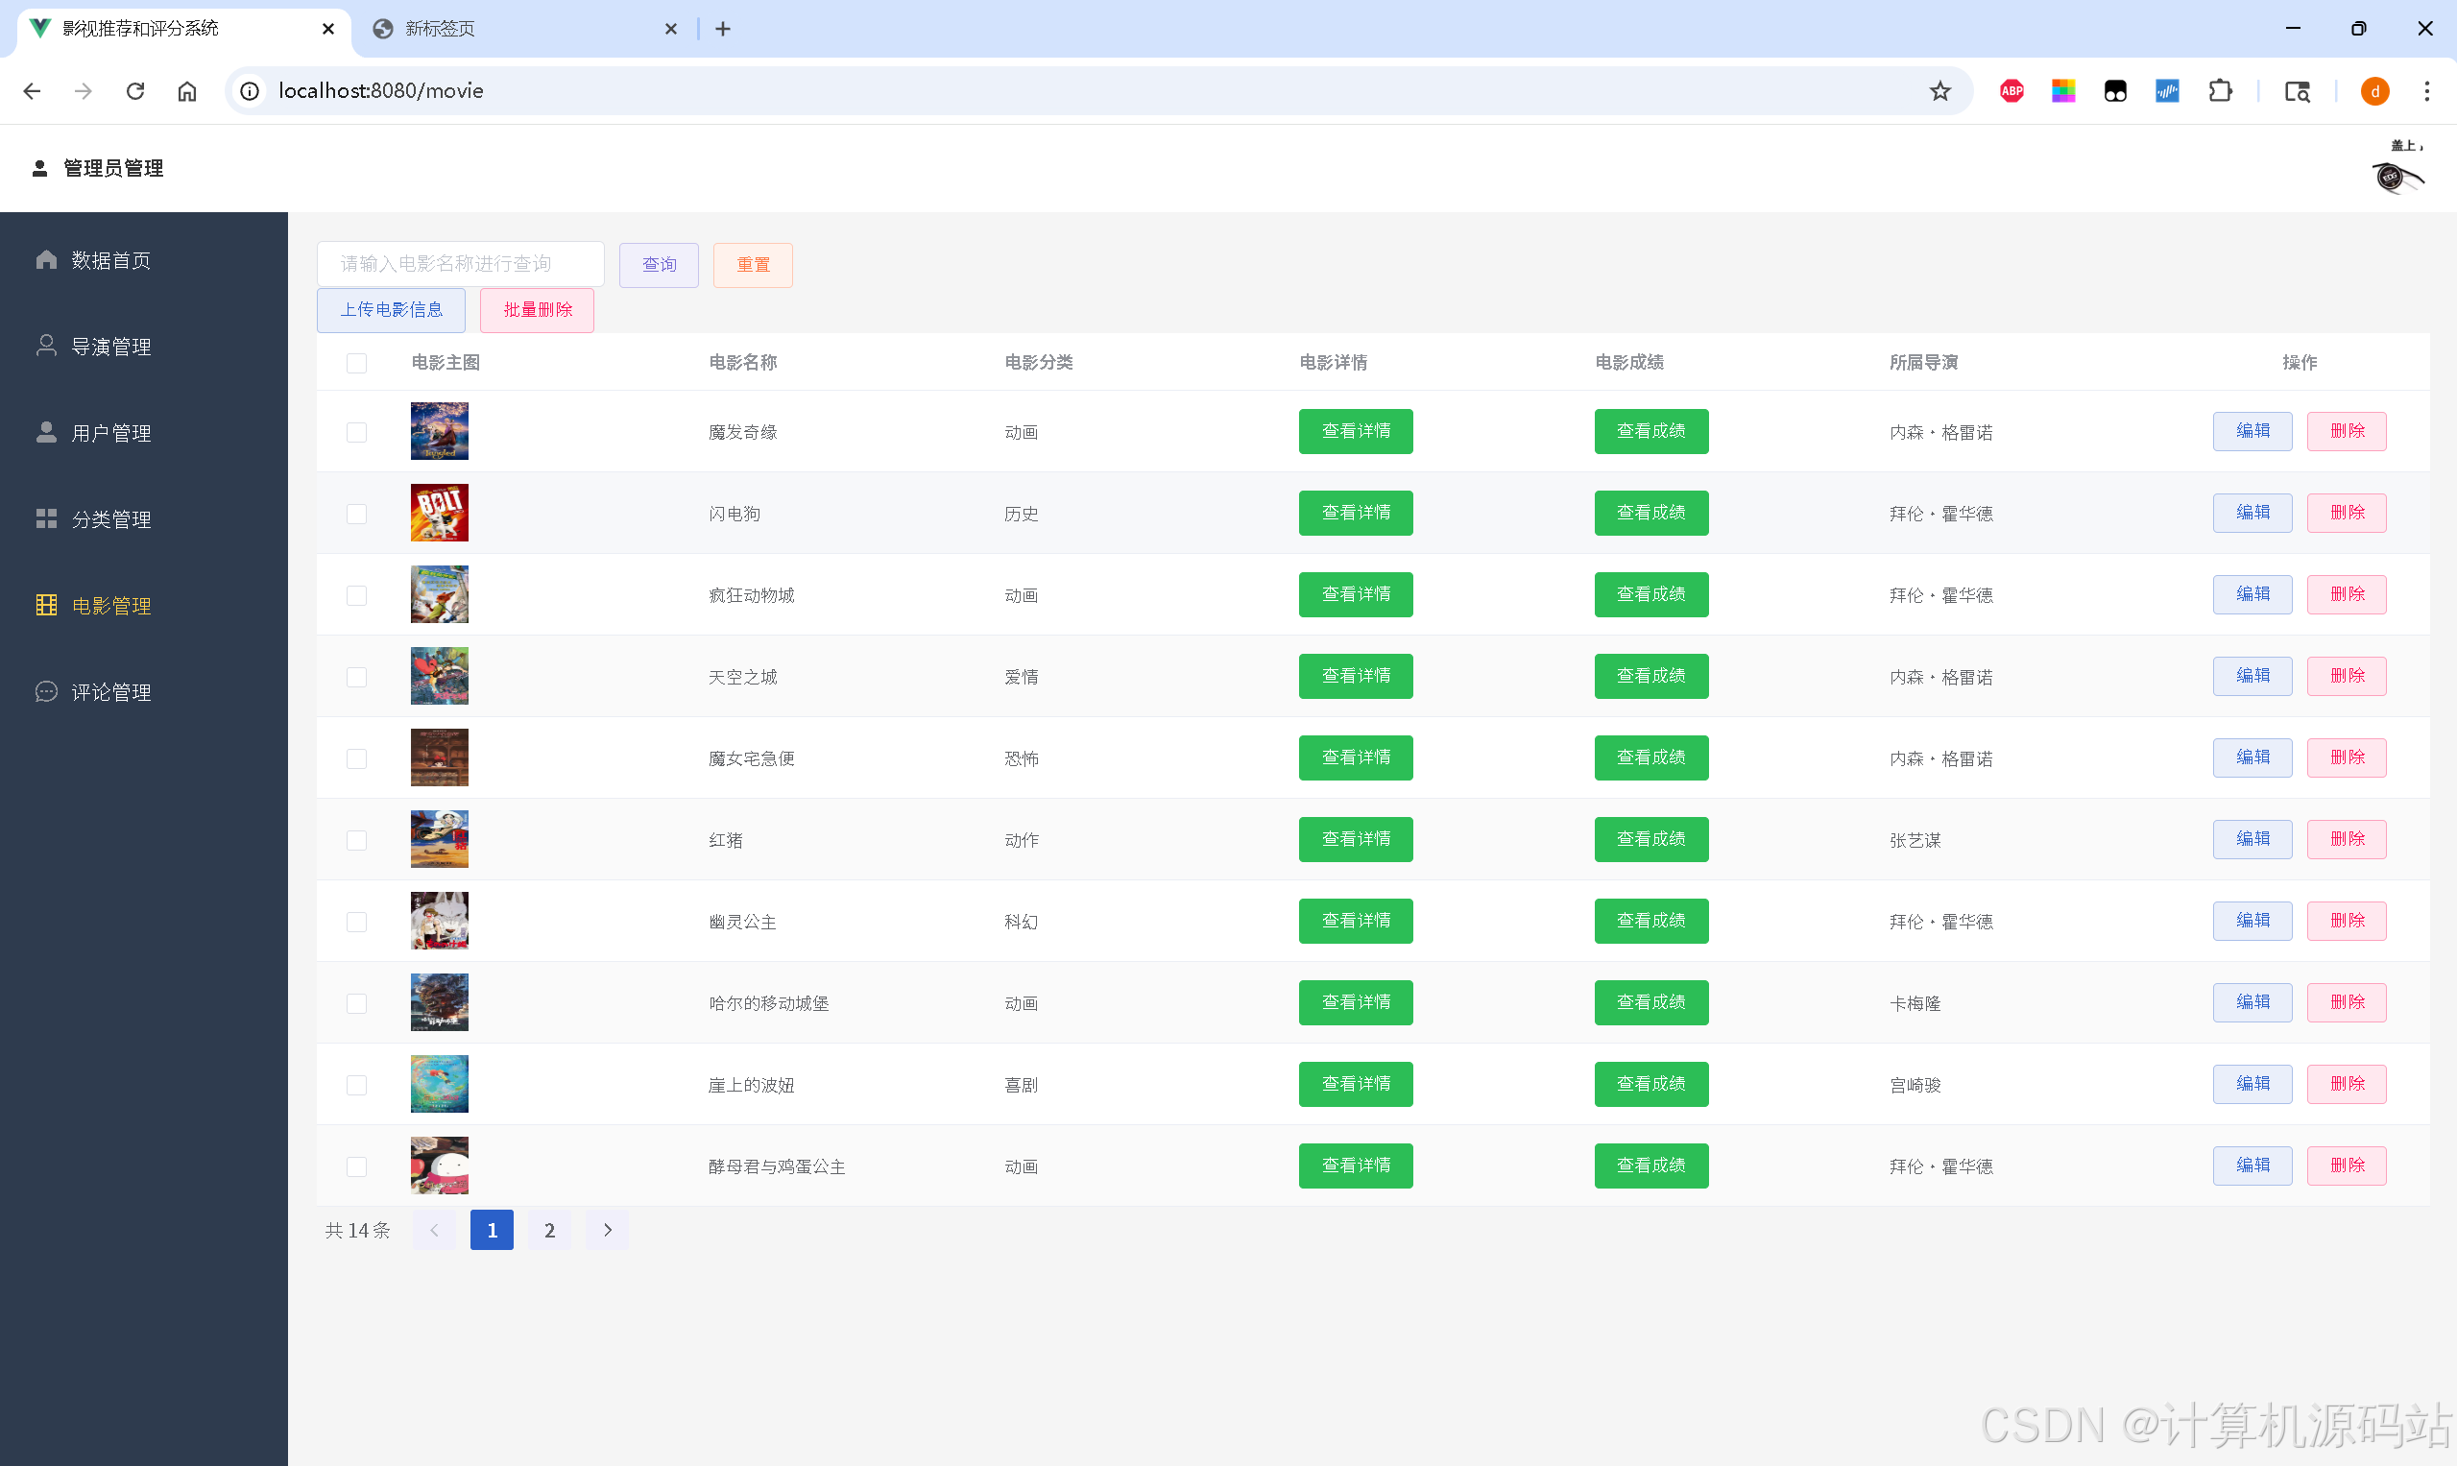This screenshot has width=2457, height=1466.
Task: Check the checkbox for 魔发奇缘 row
Action: coord(356,433)
